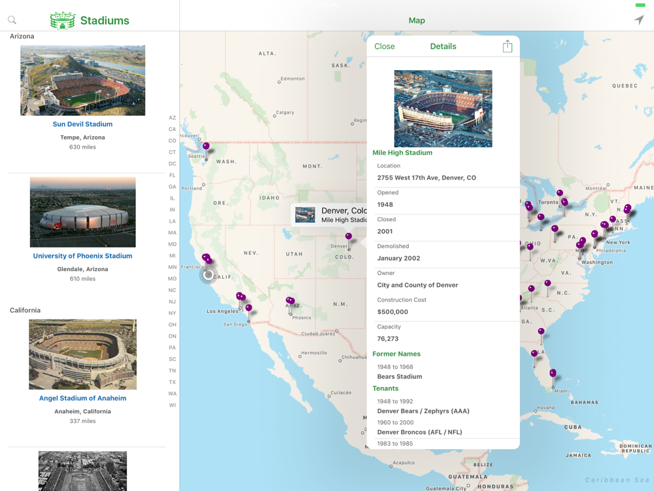Select capacity value 76,273
This screenshot has width=654, height=491.
pyautogui.click(x=387, y=338)
